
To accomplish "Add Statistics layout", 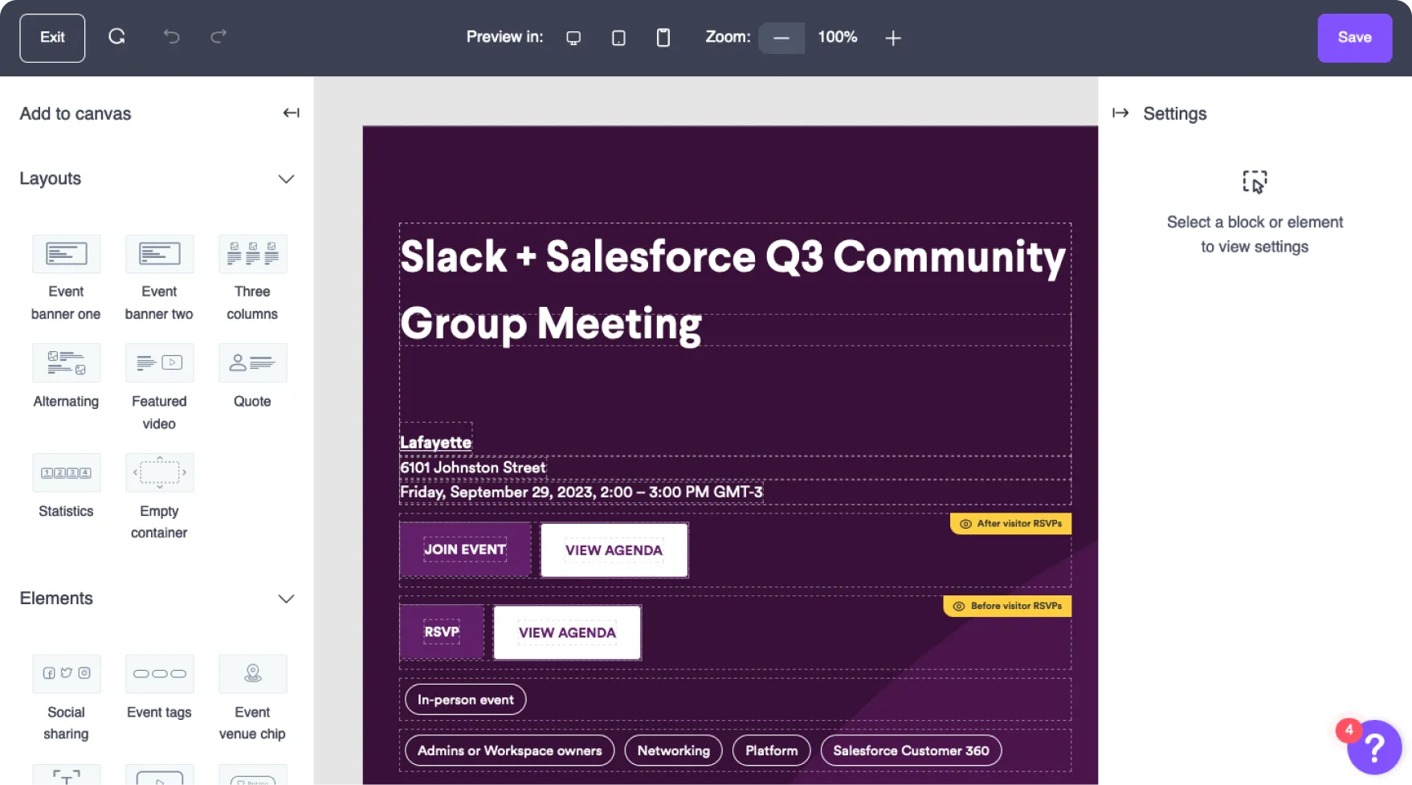I will click(x=66, y=487).
